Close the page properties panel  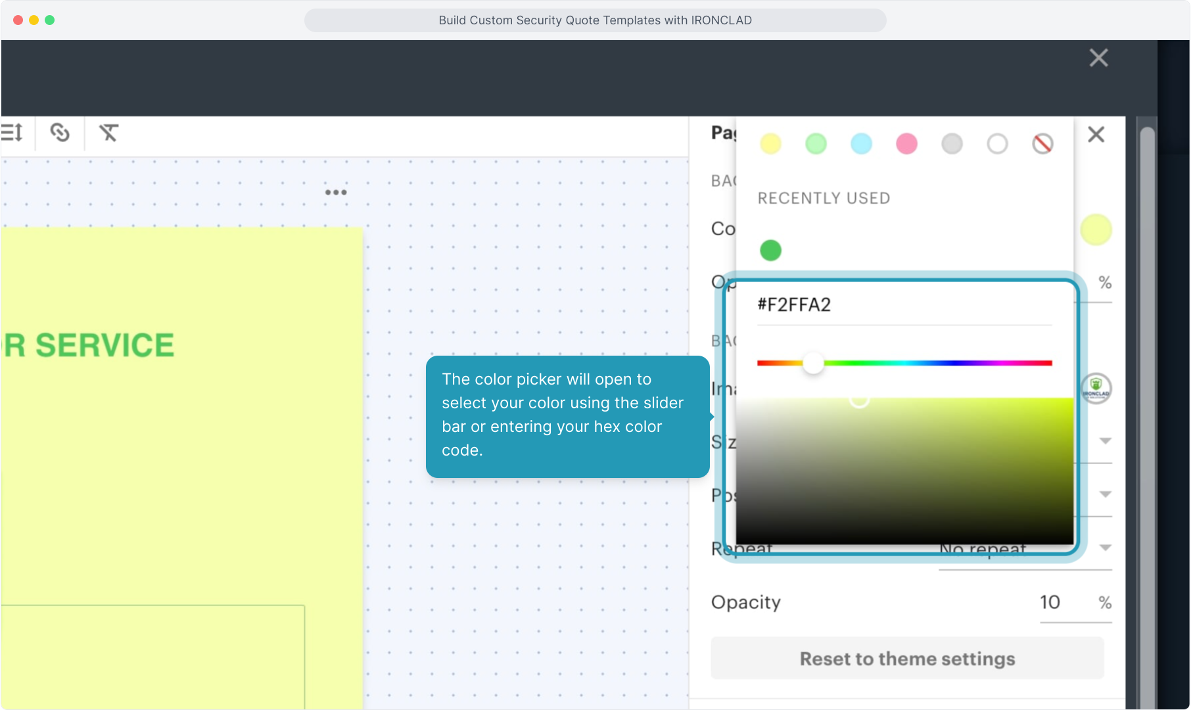point(1096,135)
